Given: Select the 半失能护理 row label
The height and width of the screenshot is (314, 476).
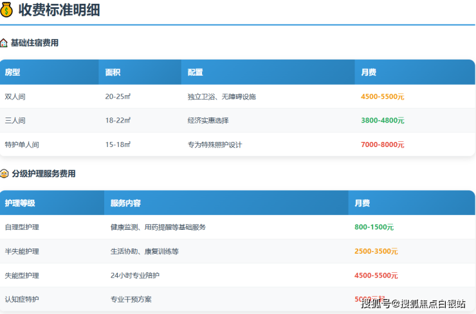Looking at the screenshot, I should click(x=22, y=251).
